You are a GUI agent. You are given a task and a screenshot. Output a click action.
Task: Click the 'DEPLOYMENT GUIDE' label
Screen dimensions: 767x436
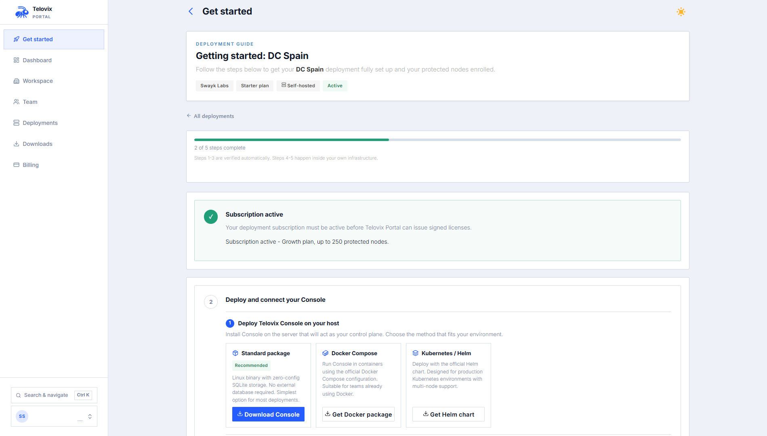(225, 44)
